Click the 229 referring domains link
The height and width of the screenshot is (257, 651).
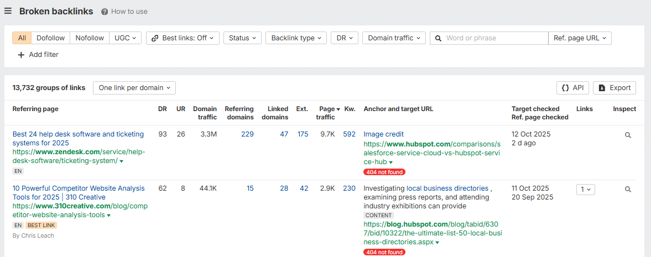point(247,134)
